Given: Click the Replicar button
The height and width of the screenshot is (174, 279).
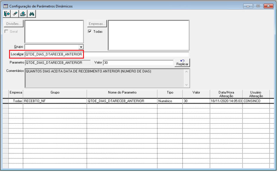Looking at the screenshot, I should click(182, 63).
